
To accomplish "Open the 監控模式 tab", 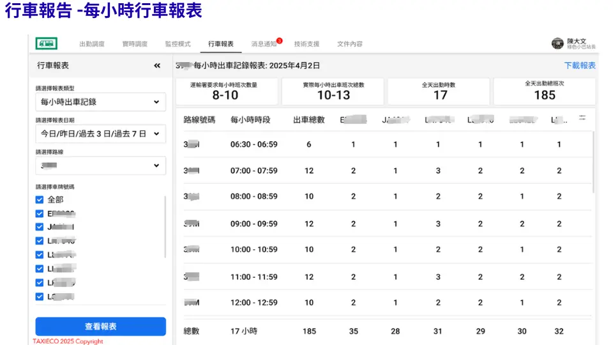I will coord(178,44).
